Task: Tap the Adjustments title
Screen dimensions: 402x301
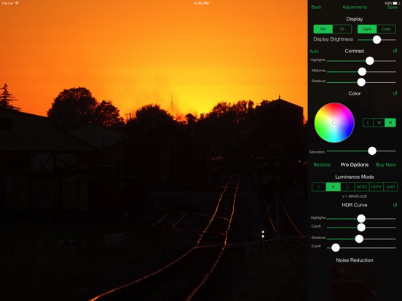Action: [355, 7]
